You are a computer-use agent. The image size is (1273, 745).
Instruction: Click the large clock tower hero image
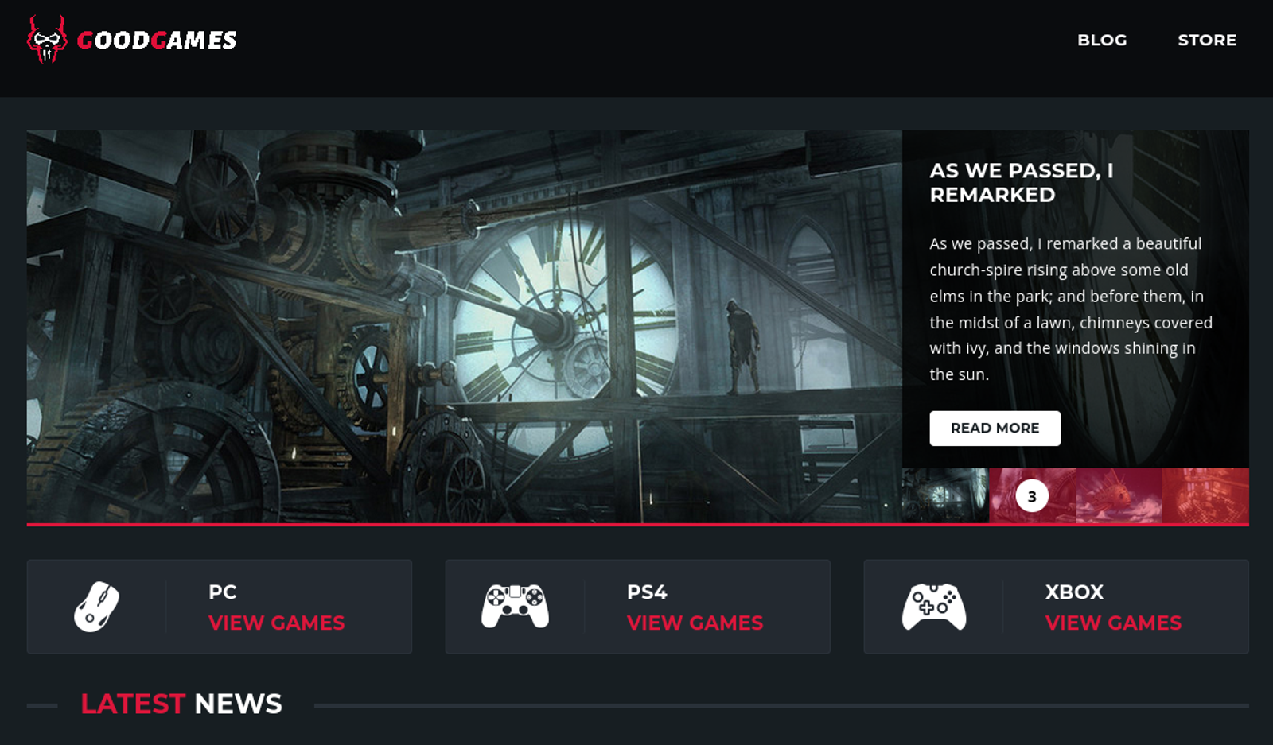coord(464,326)
